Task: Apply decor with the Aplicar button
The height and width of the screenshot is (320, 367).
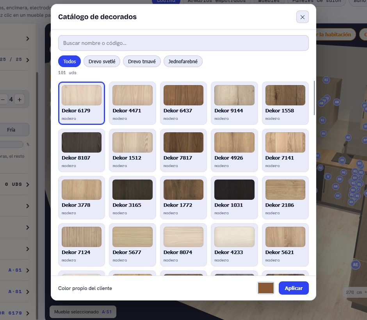Action: 294,288
